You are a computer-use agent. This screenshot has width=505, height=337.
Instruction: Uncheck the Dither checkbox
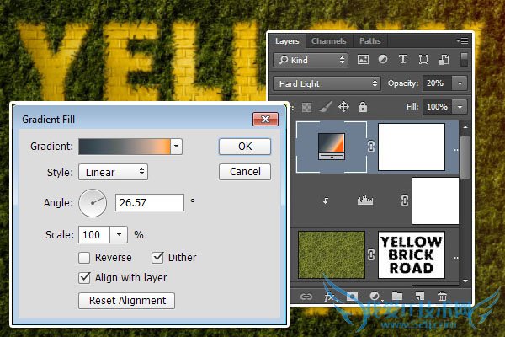(x=157, y=257)
